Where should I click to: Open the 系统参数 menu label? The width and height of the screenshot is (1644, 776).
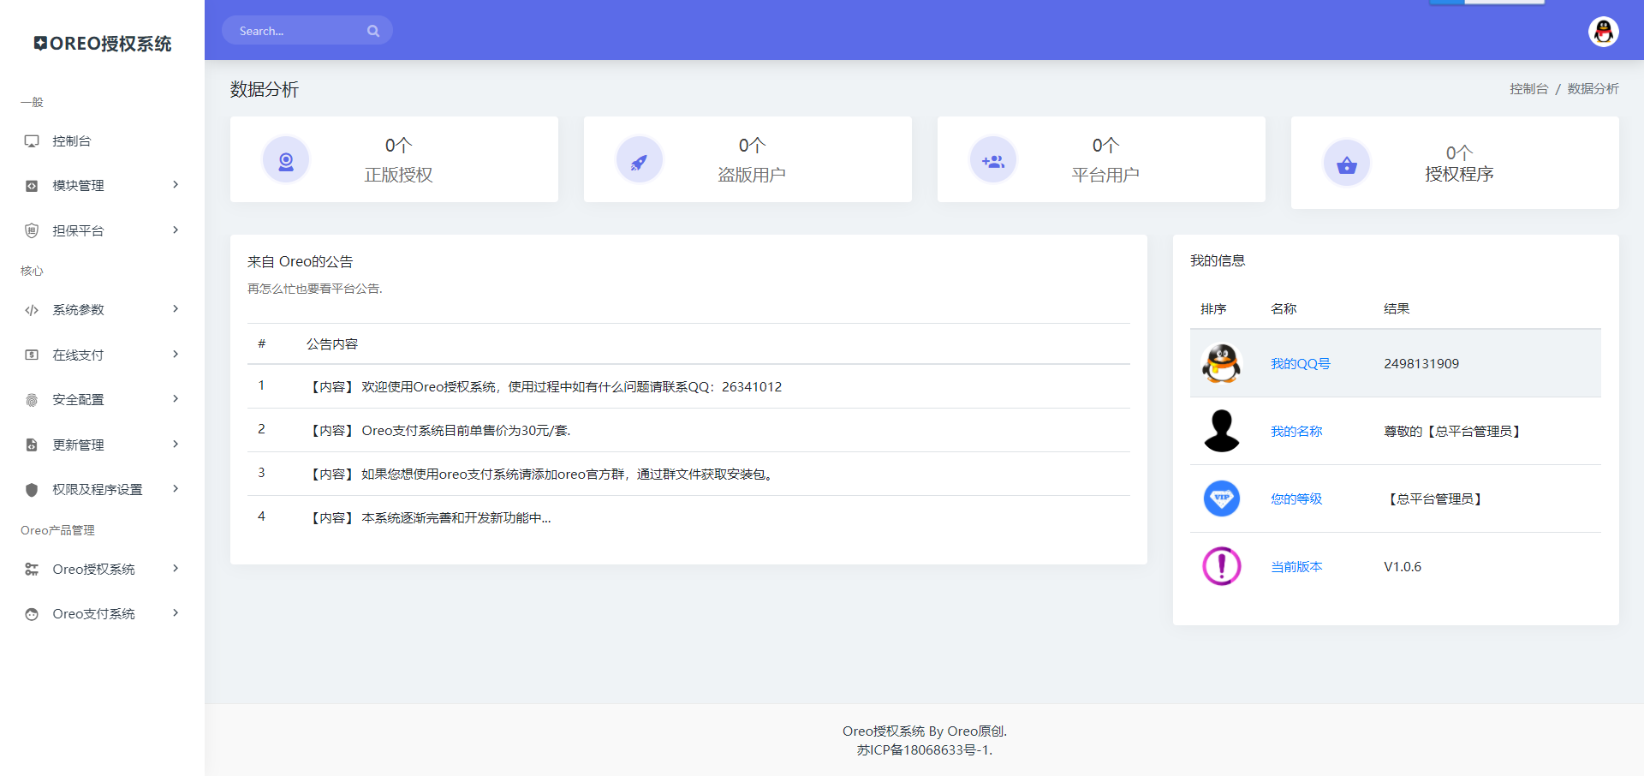point(78,310)
